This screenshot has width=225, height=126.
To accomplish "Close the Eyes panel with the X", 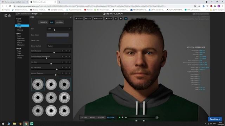I will pos(70,17).
